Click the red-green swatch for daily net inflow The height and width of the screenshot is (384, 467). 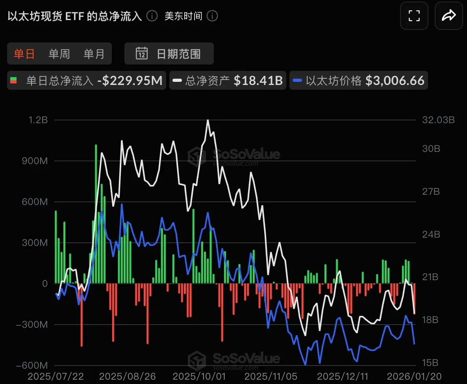[x=13, y=80]
